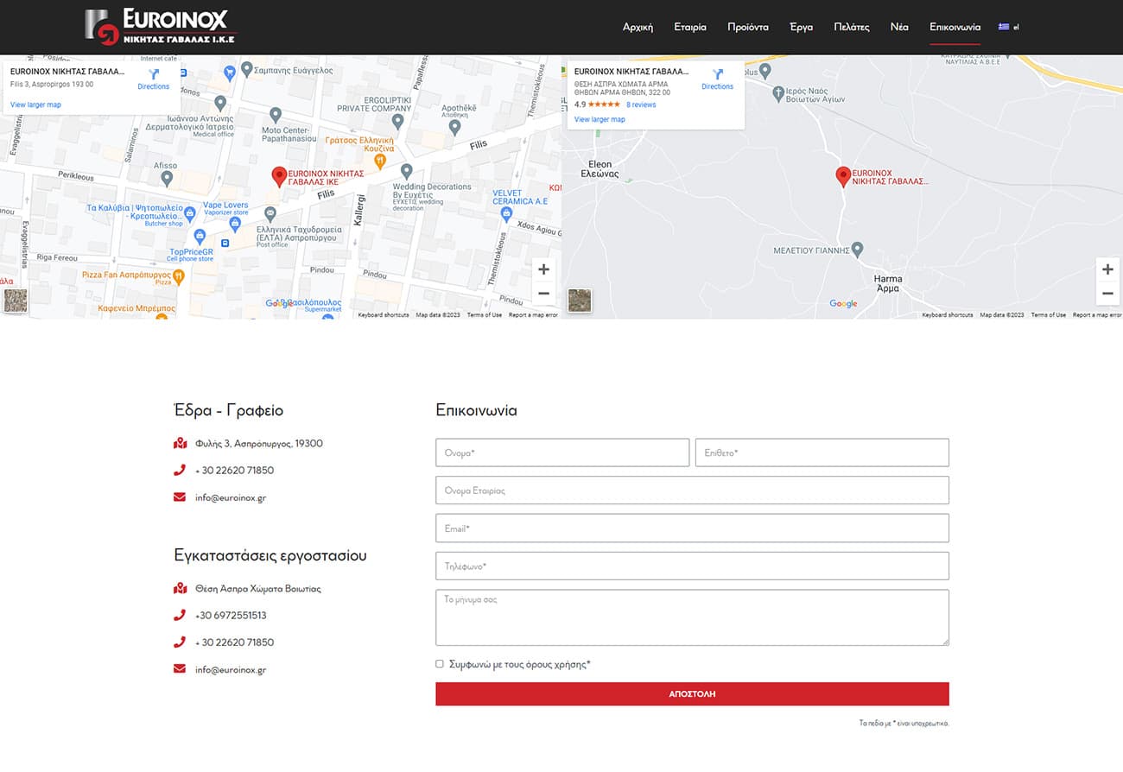This screenshot has width=1123, height=772.
Task: Select the Επικοινωνία menu item
Action: pos(955,27)
